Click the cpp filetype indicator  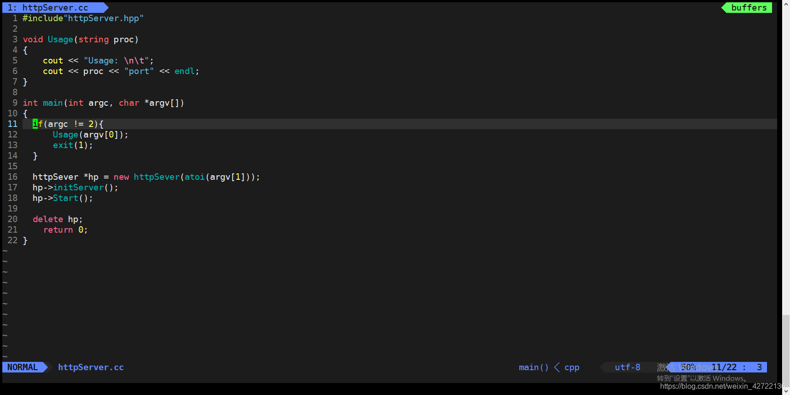click(572, 367)
